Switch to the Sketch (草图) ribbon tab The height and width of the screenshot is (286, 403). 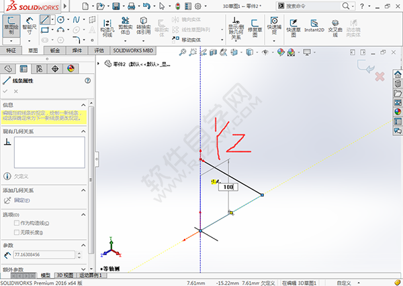click(33, 50)
